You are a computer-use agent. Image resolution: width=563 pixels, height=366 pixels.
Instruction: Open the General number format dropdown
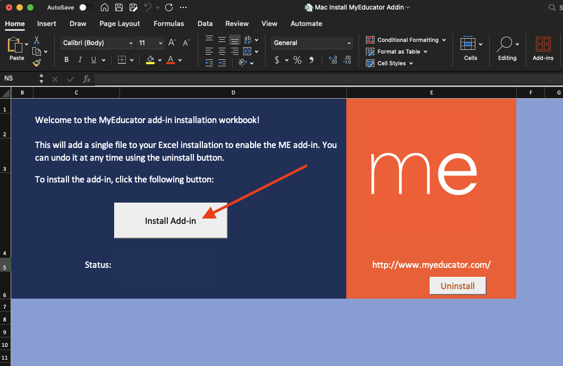click(312, 43)
